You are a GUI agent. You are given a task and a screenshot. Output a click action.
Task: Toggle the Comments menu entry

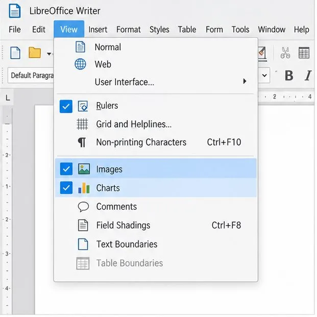click(156, 207)
